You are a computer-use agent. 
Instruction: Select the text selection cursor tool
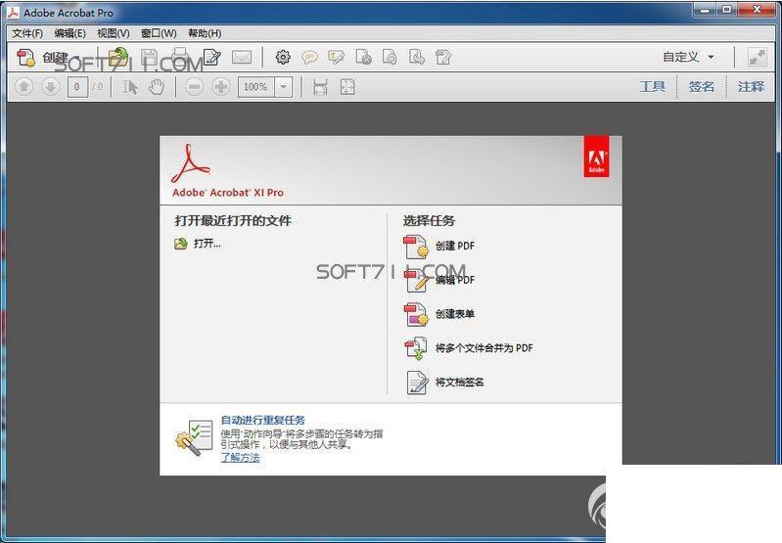[x=131, y=87]
